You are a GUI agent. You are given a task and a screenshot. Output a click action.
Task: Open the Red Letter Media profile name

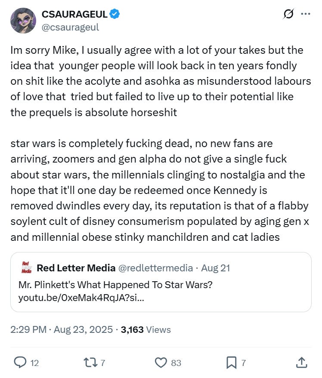[x=76, y=268]
